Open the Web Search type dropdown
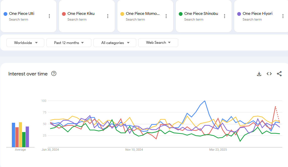 (158, 43)
